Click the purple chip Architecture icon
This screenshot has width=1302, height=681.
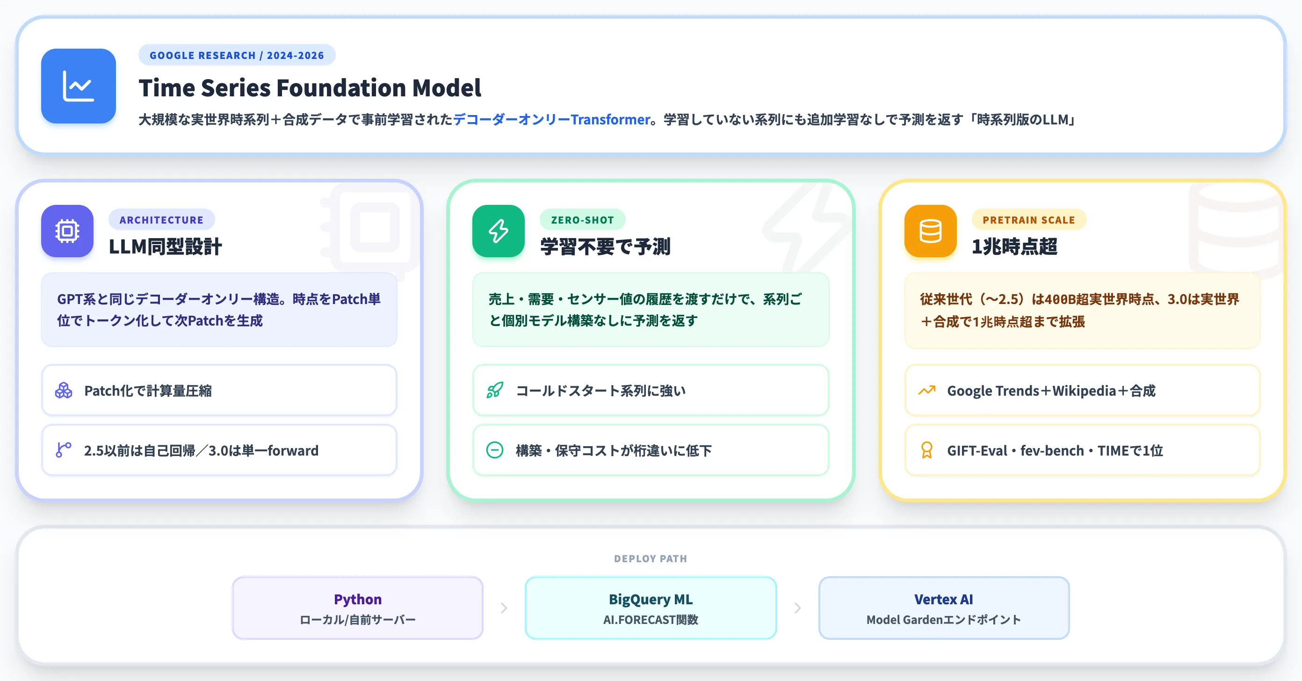click(67, 231)
